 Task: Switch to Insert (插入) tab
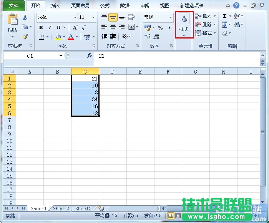pos(55,6)
